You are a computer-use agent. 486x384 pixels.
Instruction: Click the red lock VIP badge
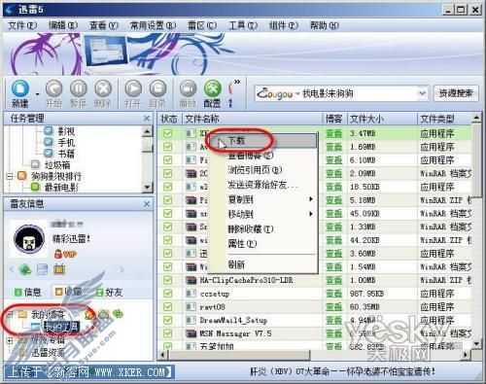pyautogui.click(x=65, y=254)
